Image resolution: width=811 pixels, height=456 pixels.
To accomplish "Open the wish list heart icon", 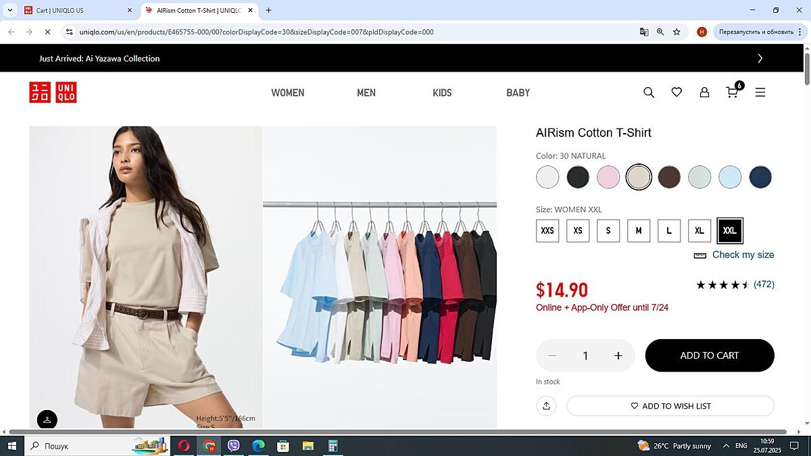I will [x=677, y=93].
